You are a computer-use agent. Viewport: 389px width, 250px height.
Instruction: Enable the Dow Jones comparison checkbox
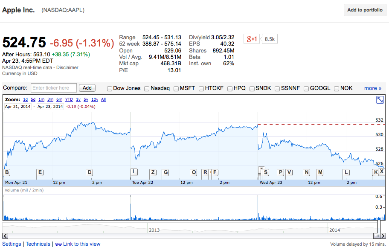pos(110,88)
